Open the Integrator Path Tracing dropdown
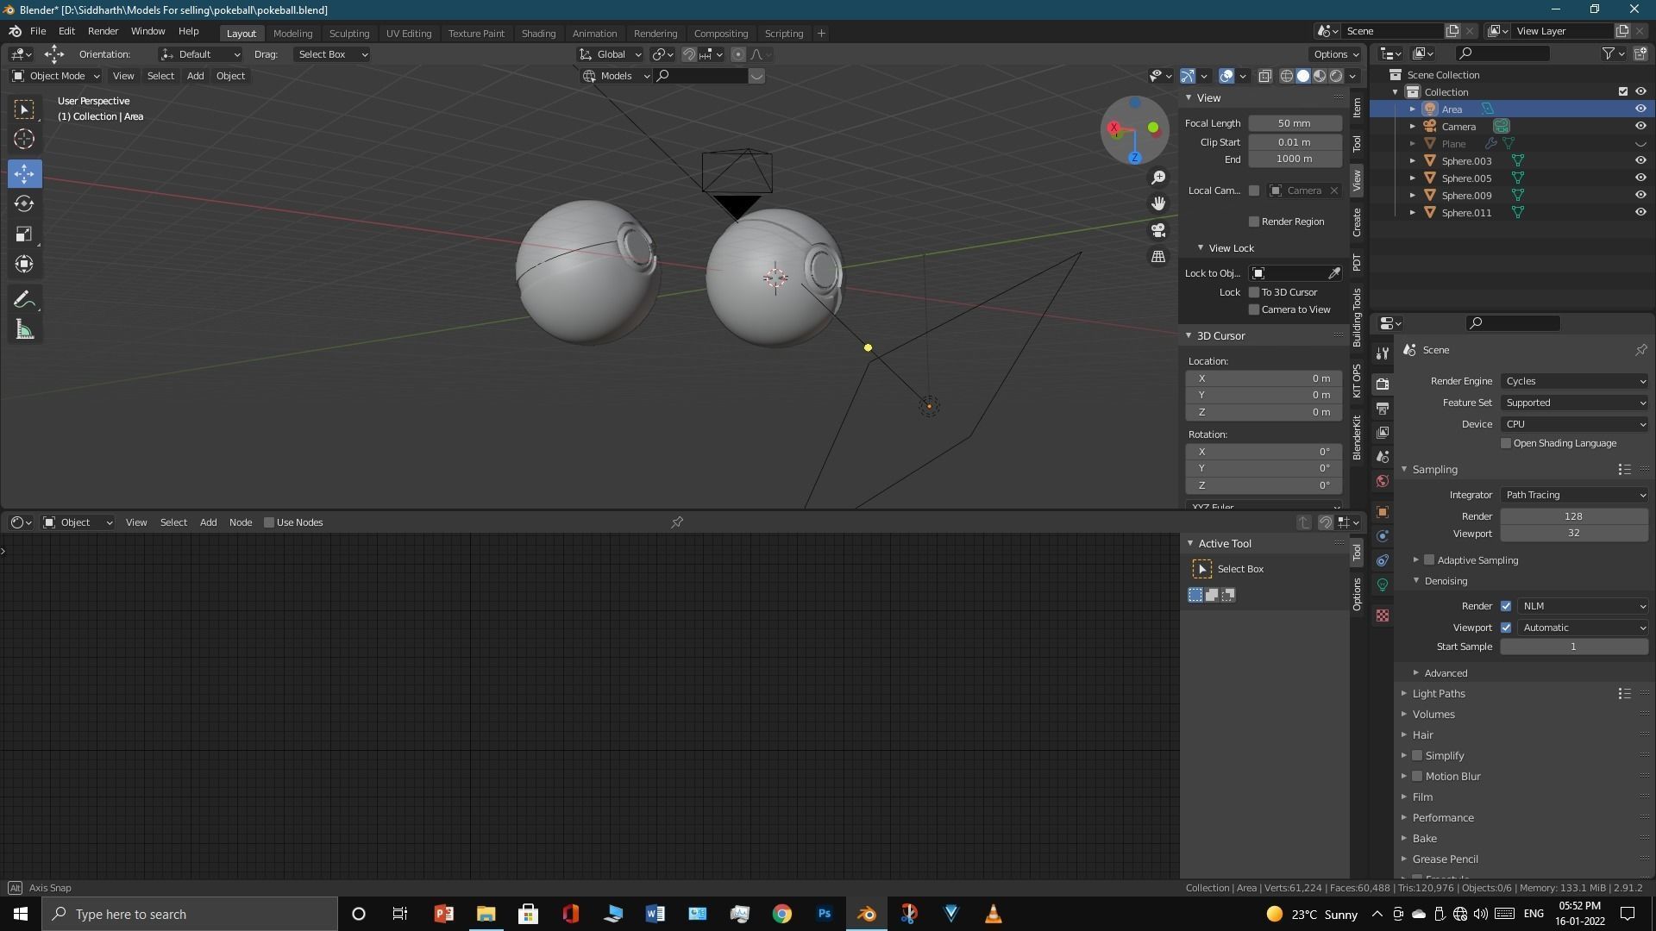Screen dimensions: 1656x931 1574,495
